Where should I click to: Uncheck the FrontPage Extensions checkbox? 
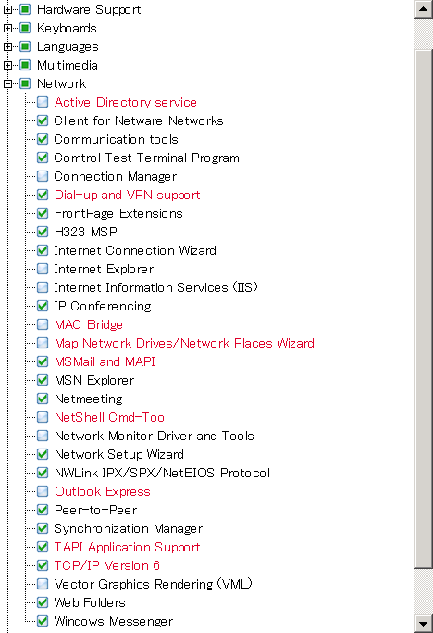click(x=43, y=213)
